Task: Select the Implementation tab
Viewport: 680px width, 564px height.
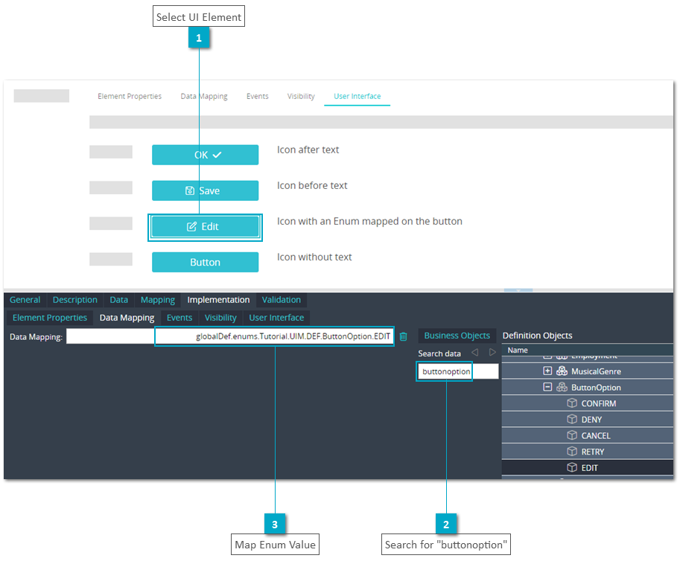Action: tap(218, 300)
